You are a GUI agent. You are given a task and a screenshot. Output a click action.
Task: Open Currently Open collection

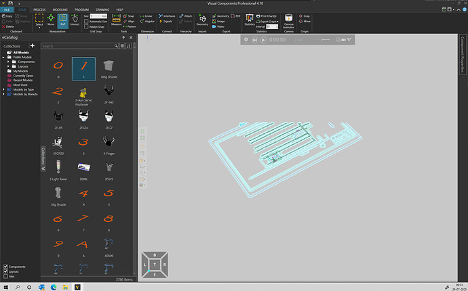(23, 76)
